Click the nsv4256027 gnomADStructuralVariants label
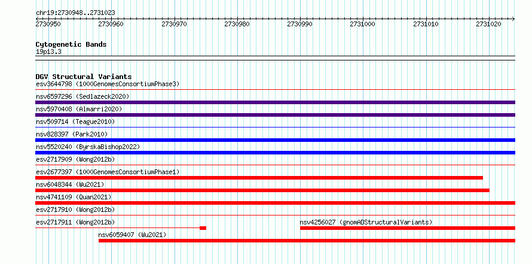The image size is (532, 264). [366, 222]
